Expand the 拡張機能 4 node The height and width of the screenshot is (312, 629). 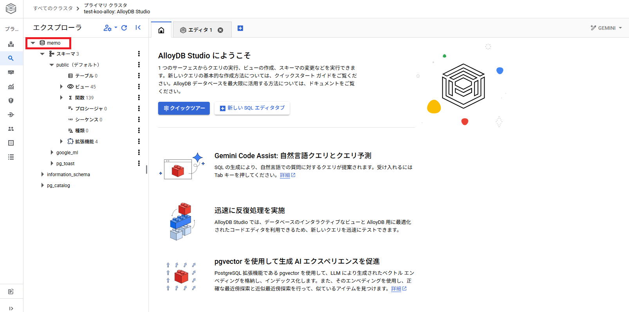61,141
